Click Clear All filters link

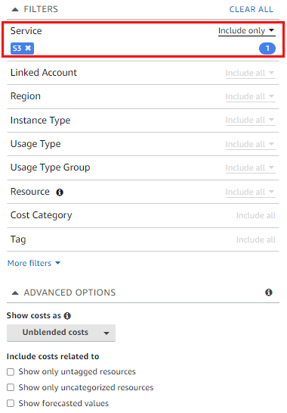251,10
